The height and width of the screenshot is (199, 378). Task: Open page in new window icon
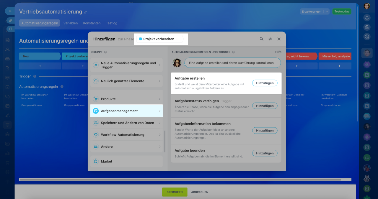[x=10, y=29]
